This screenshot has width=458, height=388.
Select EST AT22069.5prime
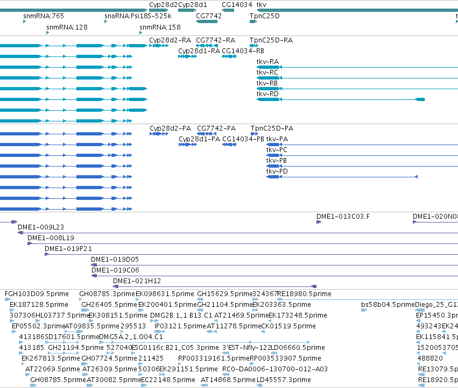[x=53, y=369]
